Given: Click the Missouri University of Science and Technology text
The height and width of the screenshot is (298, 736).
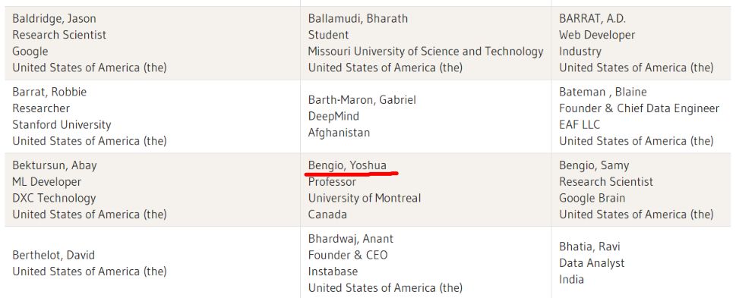Looking at the screenshot, I should tap(426, 52).
